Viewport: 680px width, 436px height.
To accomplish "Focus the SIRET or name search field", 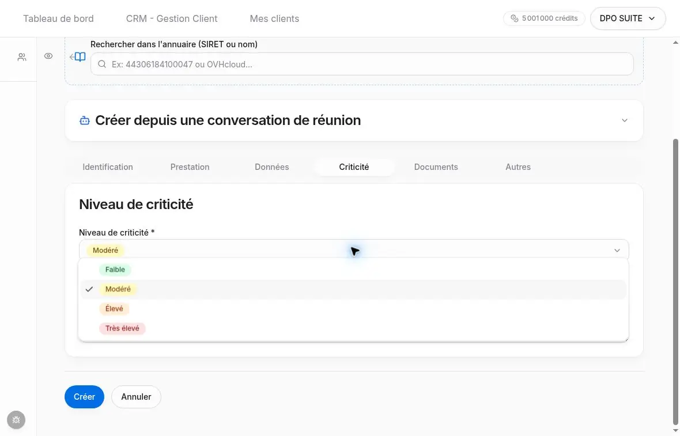I will pos(362,64).
